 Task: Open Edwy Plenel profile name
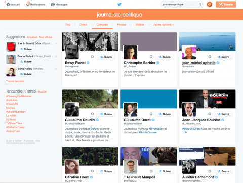click(x=75, y=63)
